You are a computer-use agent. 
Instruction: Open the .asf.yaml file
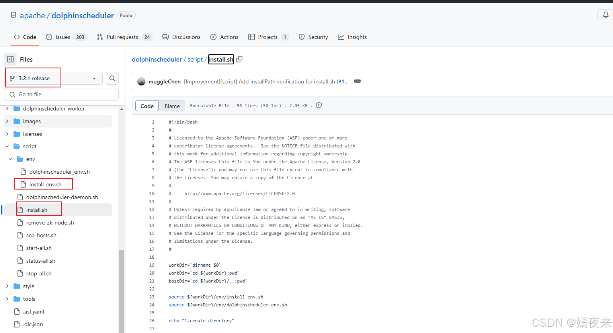coord(33,312)
